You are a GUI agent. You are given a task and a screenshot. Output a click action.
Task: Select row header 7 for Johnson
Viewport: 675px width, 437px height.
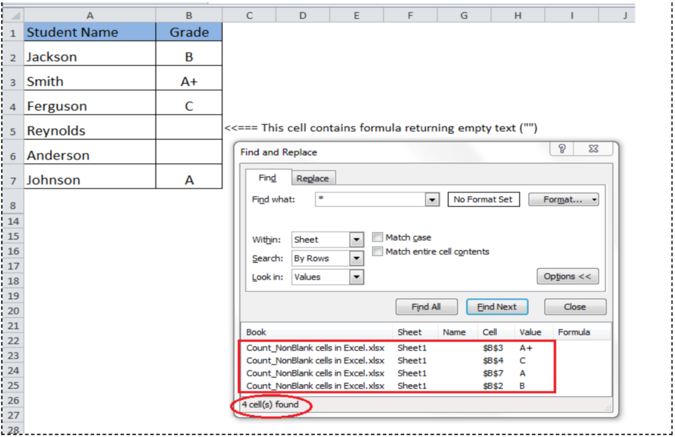click(13, 179)
